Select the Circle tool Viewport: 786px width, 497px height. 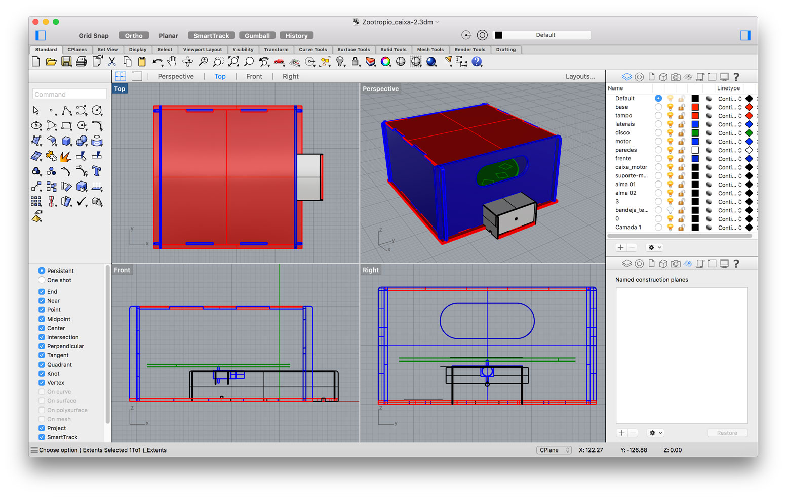click(x=97, y=110)
